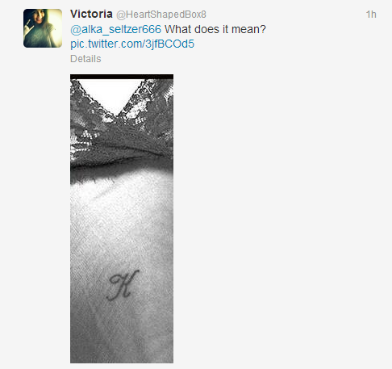Click the 1h tweet timestamp

(x=371, y=15)
